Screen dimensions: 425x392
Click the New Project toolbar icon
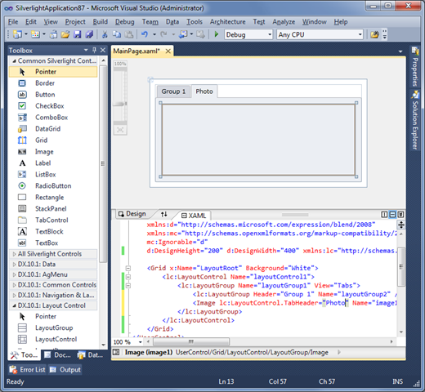point(18,34)
